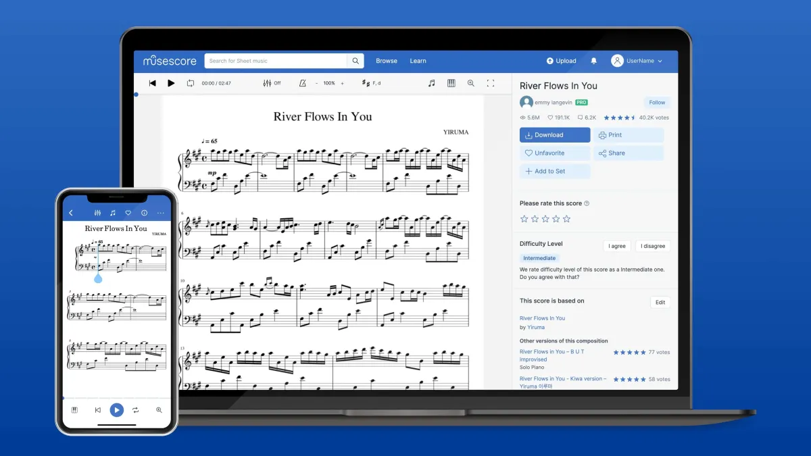Image resolution: width=811 pixels, height=456 pixels.
Task: Click the emmy langevin author avatar
Action: click(x=526, y=103)
